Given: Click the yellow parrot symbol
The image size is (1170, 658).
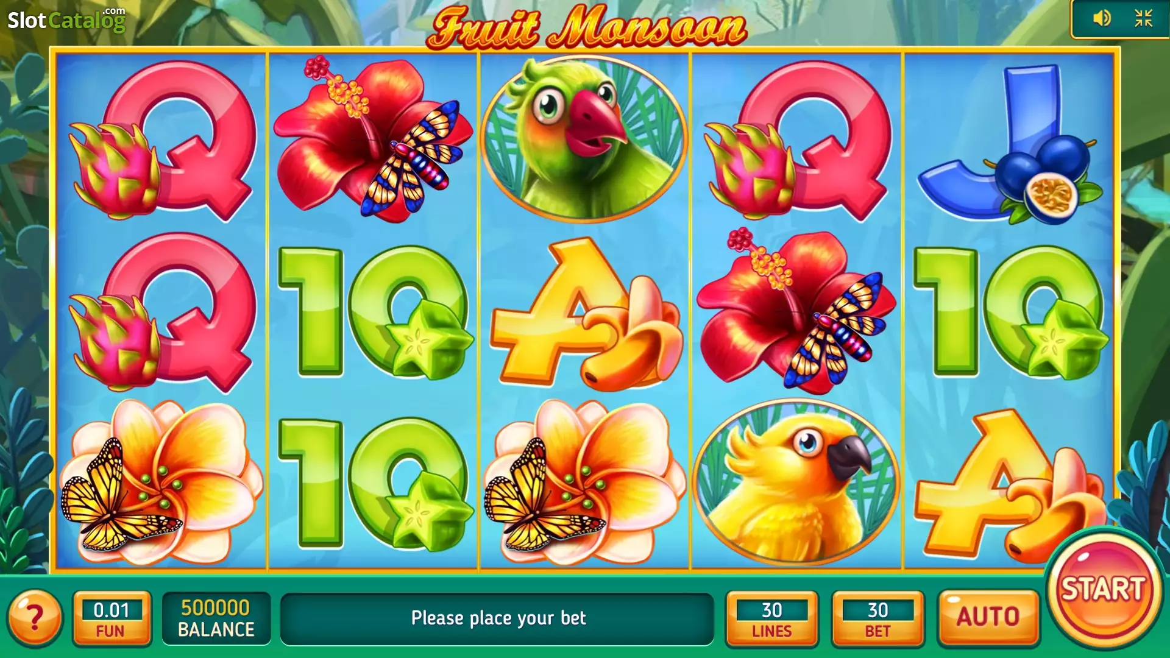Looking at the screenshot, I should pyautogui.click(x=796, y=481).
